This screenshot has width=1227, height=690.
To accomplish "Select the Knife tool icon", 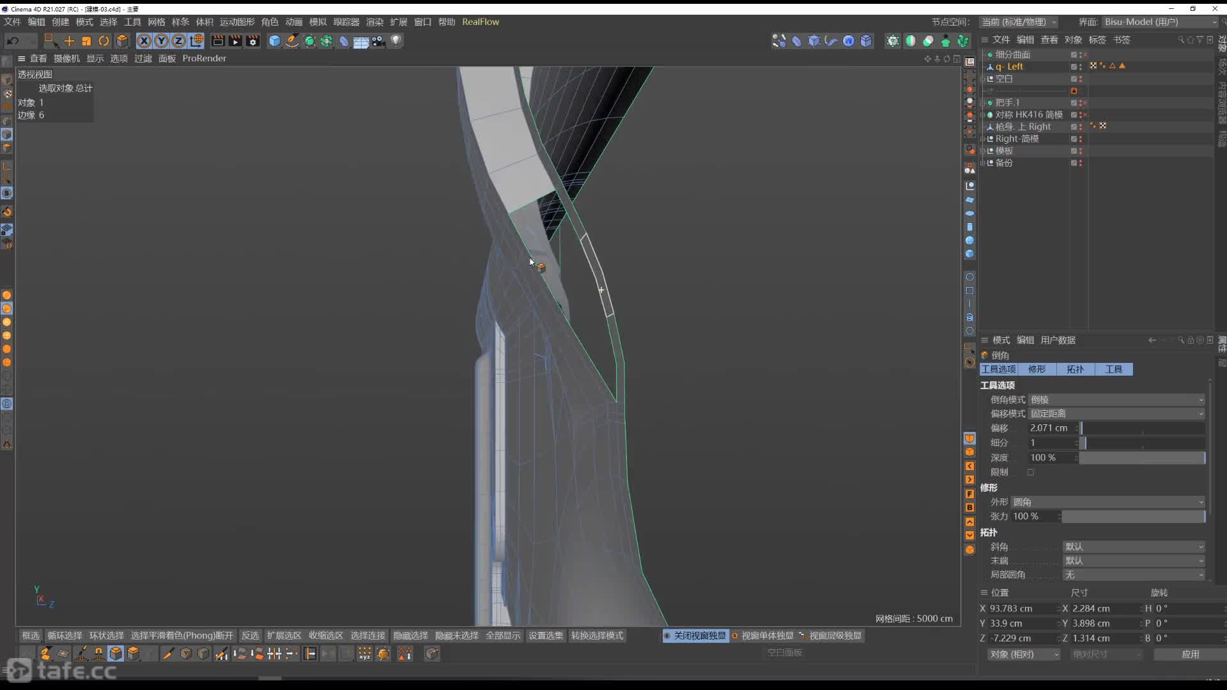I will [167, 653].
